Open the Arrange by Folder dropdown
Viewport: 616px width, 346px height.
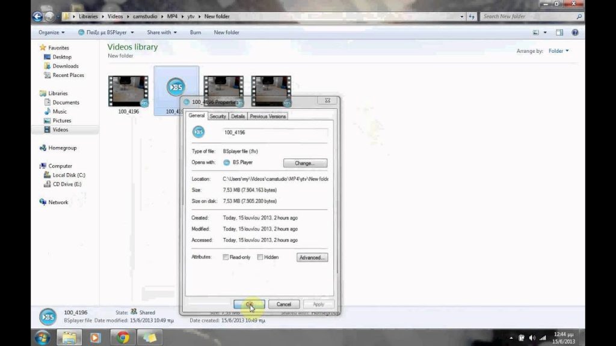[x=559, y=51]
